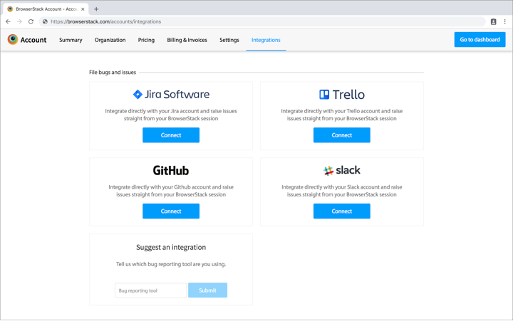Click the Trello integration description text
The image size is (513, 321).
coord(342,115)
